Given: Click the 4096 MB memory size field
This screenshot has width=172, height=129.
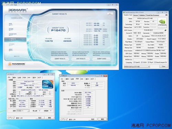Looking at the screenshot, I should (x=73, y=85).
